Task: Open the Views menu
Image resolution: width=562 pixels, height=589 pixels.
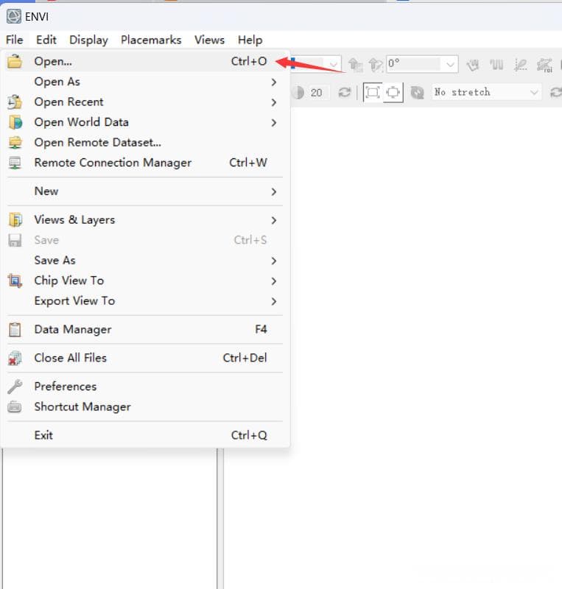Action: pyautogui.click(x=209, y=40)
